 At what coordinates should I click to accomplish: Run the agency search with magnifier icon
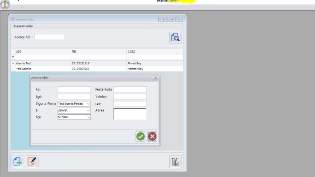(x=176, y=37)
